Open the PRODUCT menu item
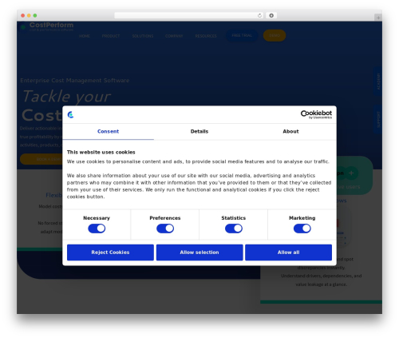 click(111, 36)
